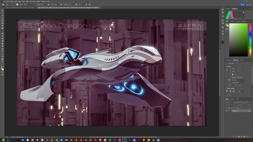This screenshot has height=142, width=253.
Task: Switch to the Channels tab
Action: point(232,99)
